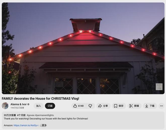Click the share arrow icon
The height and width of the screenshot is (130, 166).
pos(100,106)
